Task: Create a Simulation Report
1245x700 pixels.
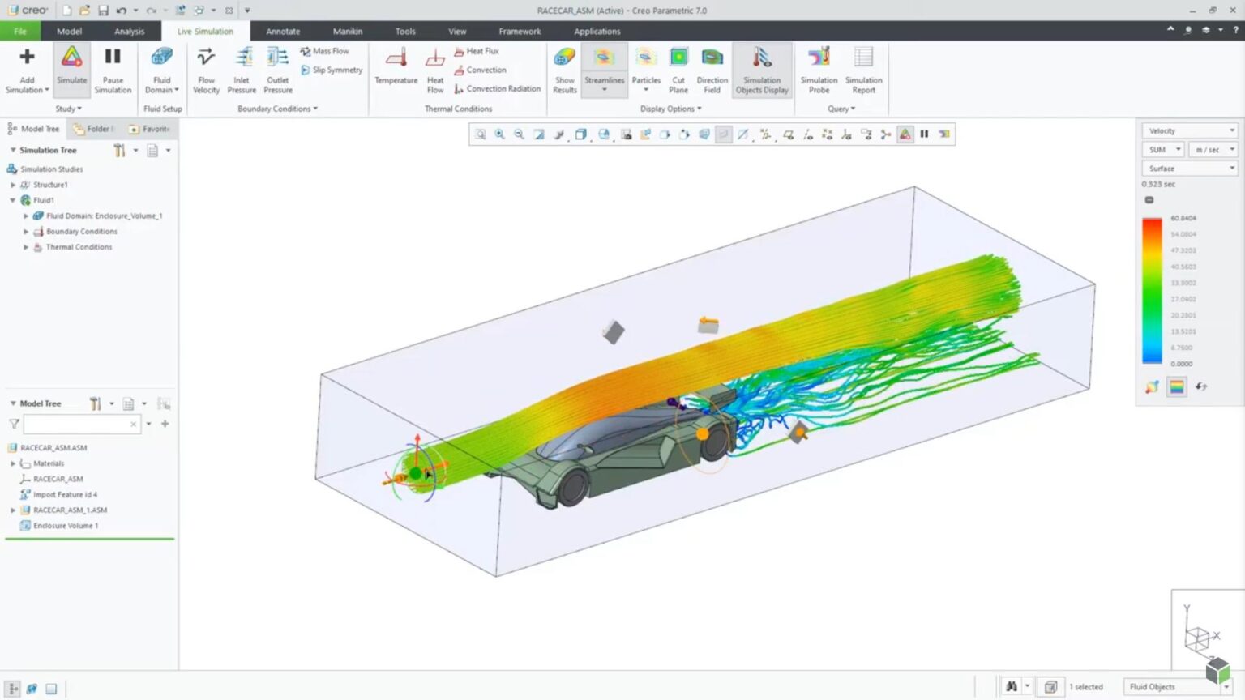Action: point(862,69)
